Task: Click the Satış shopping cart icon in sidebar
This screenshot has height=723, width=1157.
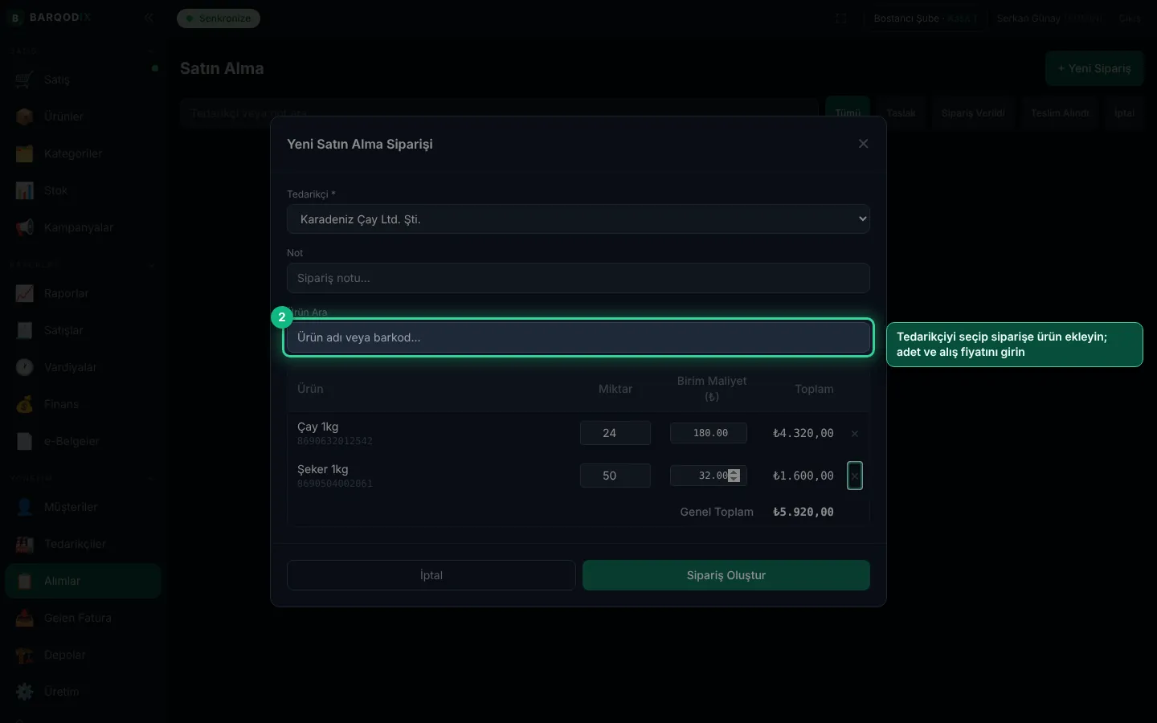Action: pos(25,80)
